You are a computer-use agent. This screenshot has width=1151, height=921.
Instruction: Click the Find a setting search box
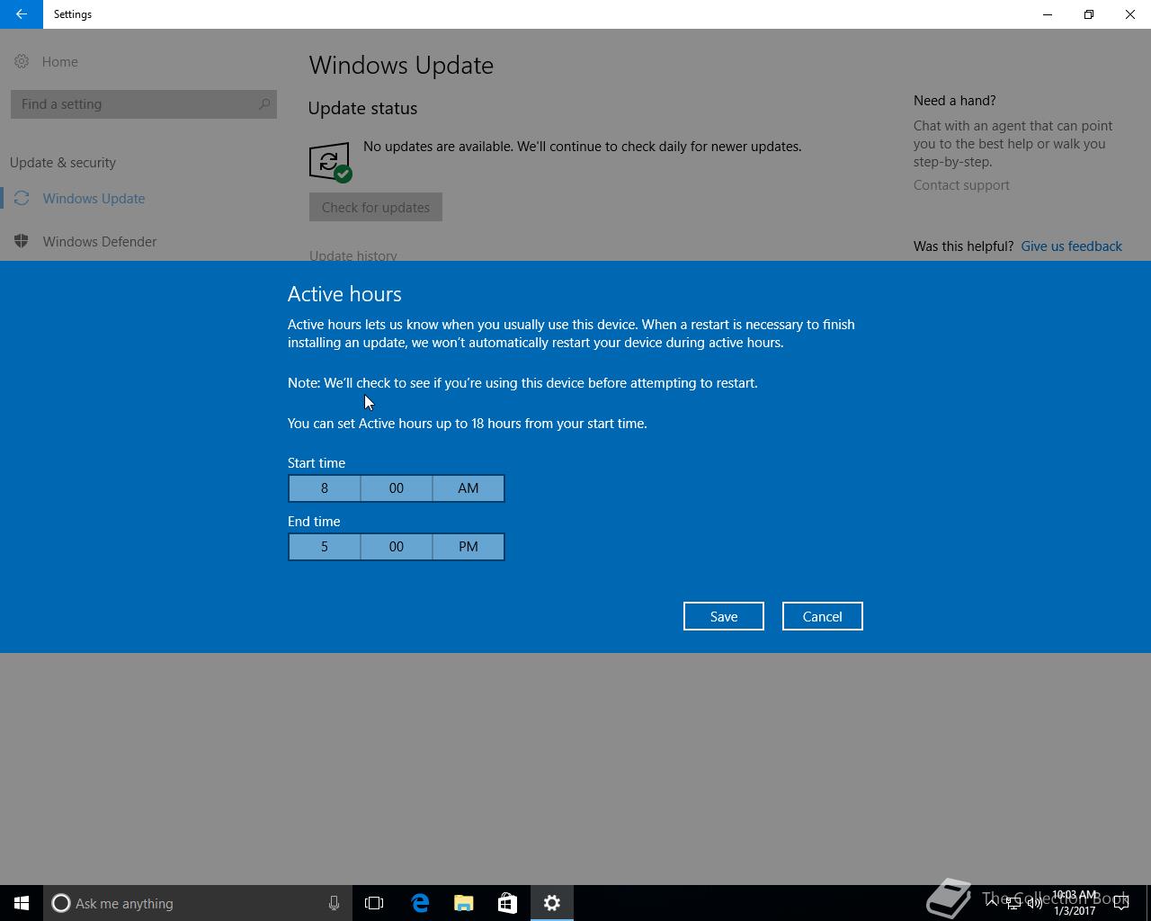click(144, 104)
